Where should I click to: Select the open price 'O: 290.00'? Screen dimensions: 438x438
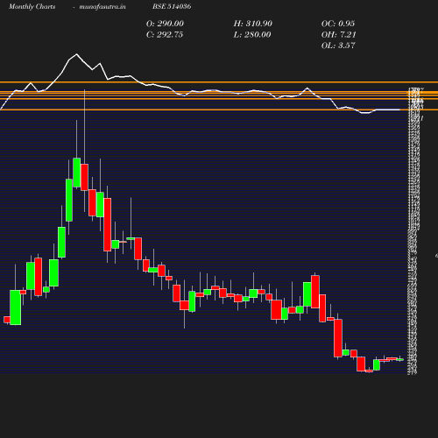pos(165,24)
